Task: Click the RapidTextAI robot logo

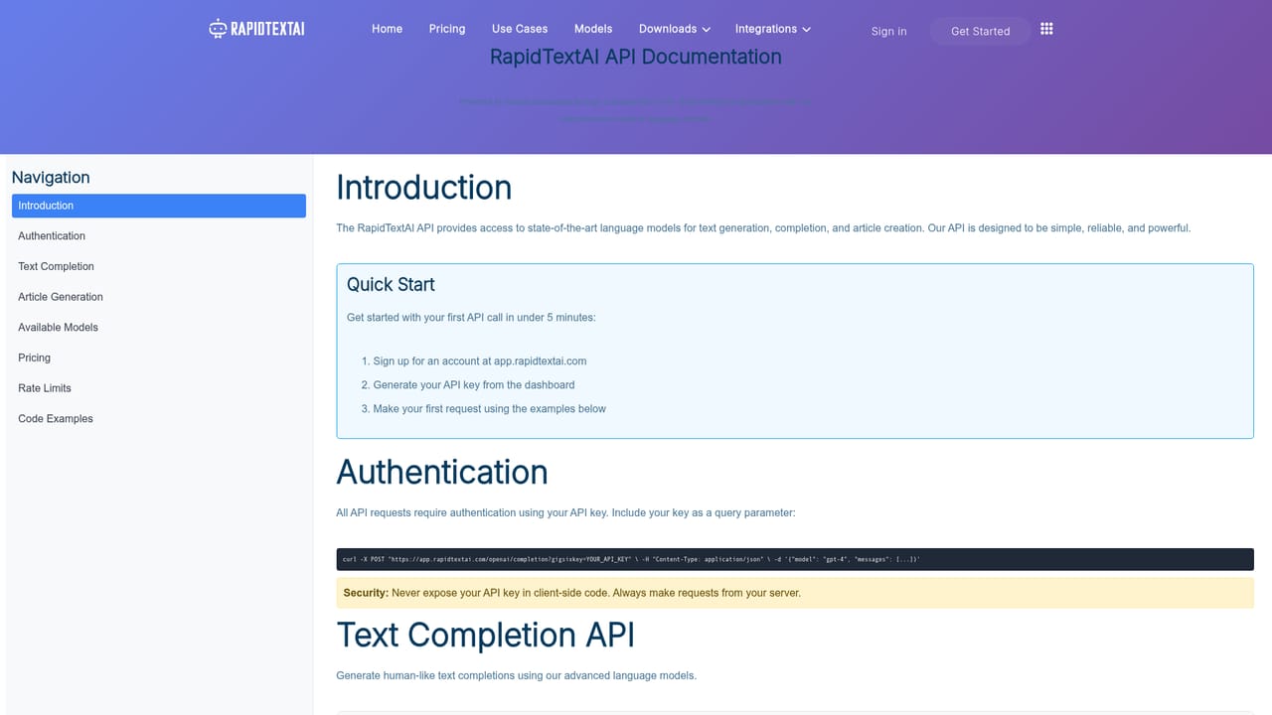Action: pyautogui.click(x=256, y=29)
